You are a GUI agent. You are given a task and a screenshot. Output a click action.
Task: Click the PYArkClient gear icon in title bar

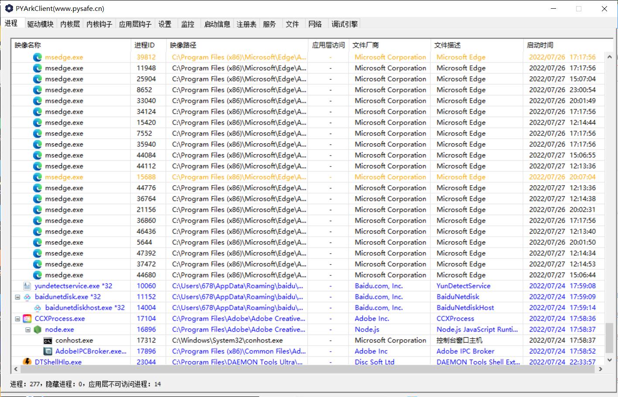point(9,9)
